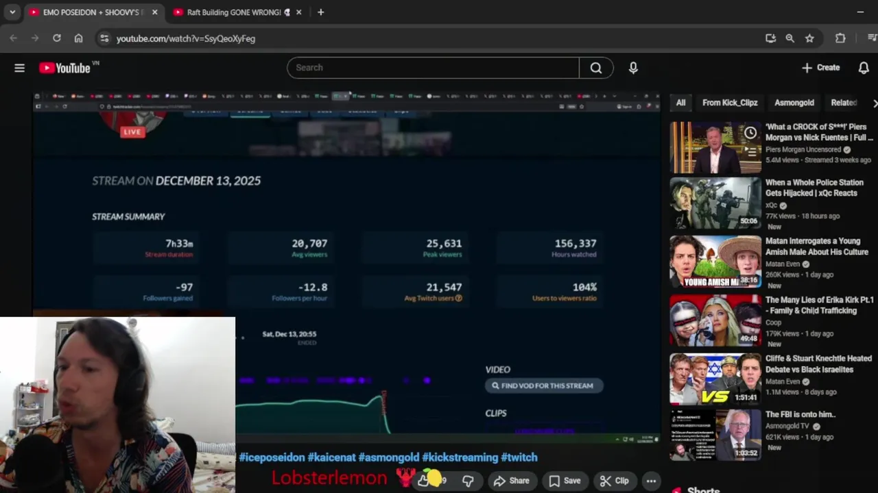Click the #iceposeidon hashtag
The image size is (878, 493).
pyautogui.click(x=272, y=457)
